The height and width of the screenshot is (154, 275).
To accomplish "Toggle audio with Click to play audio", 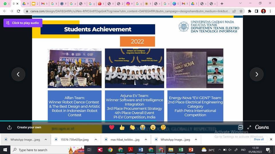I will point(23,23).
